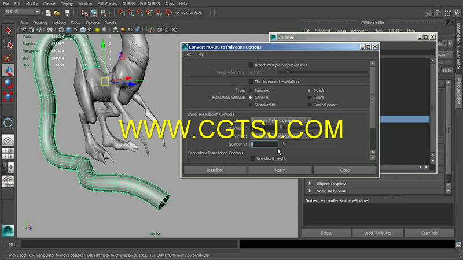Open the Create menu
The height and width of the screenshot is (260, 463).
click(x=49, y=4)
